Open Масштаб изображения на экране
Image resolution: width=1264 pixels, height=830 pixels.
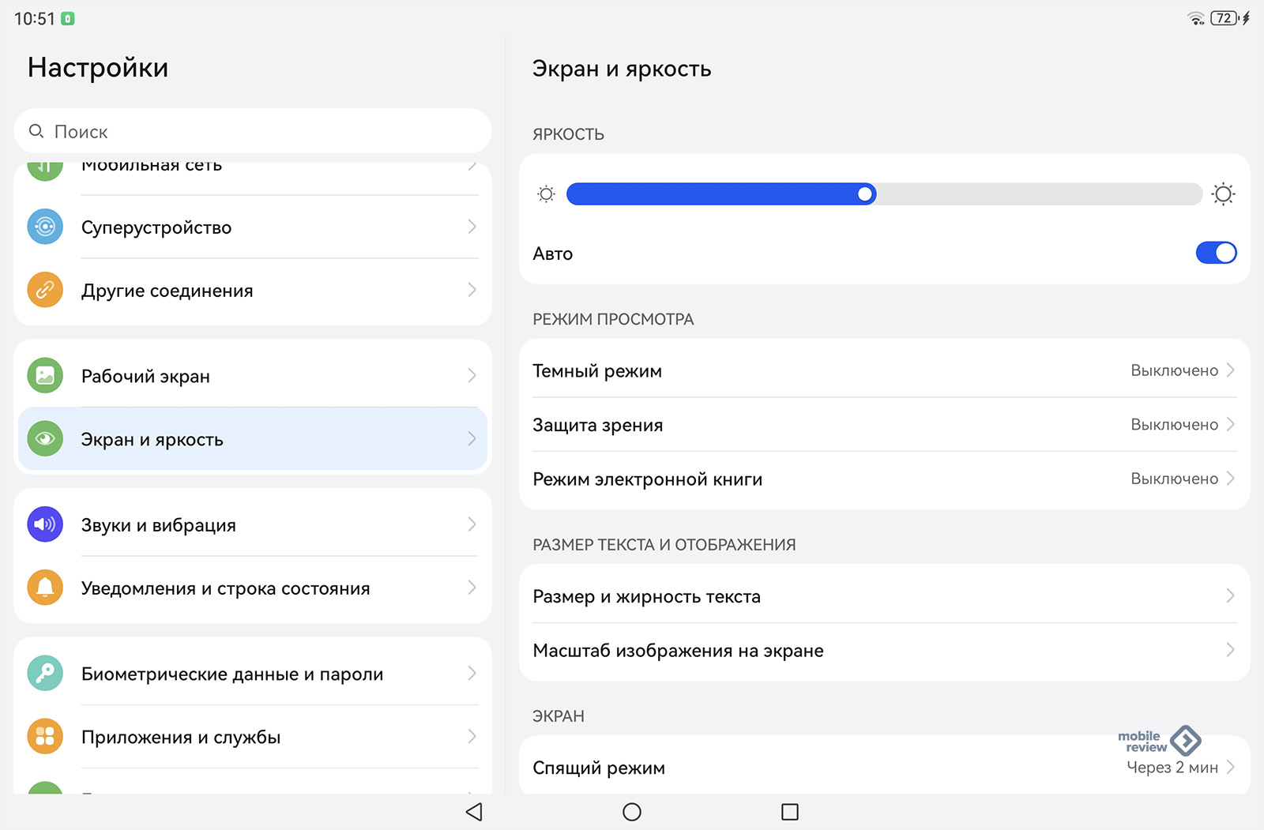(883, 651)
